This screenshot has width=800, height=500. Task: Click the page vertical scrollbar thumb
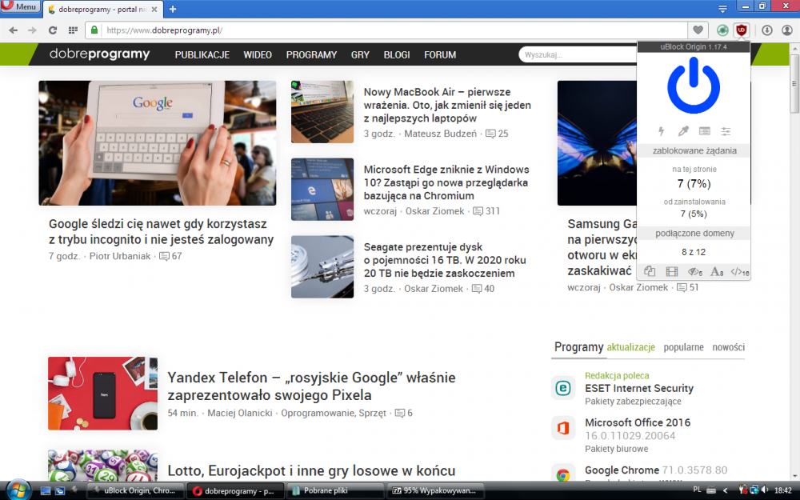pyautogui.click(x=794, y=82)
